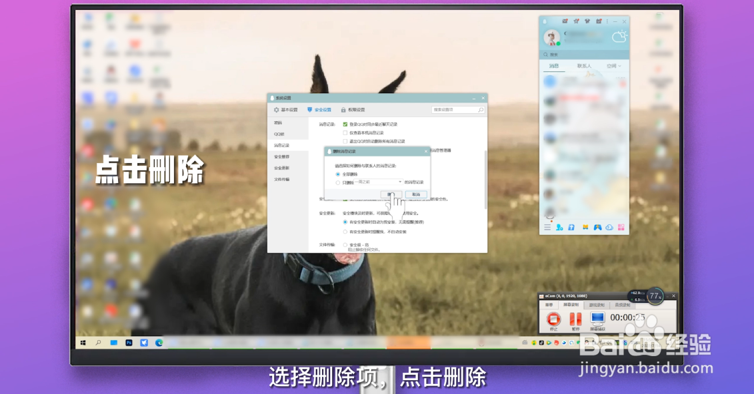Click the add friends icon in QQ panel
This screenshot has width=754, height=394.
559,228
